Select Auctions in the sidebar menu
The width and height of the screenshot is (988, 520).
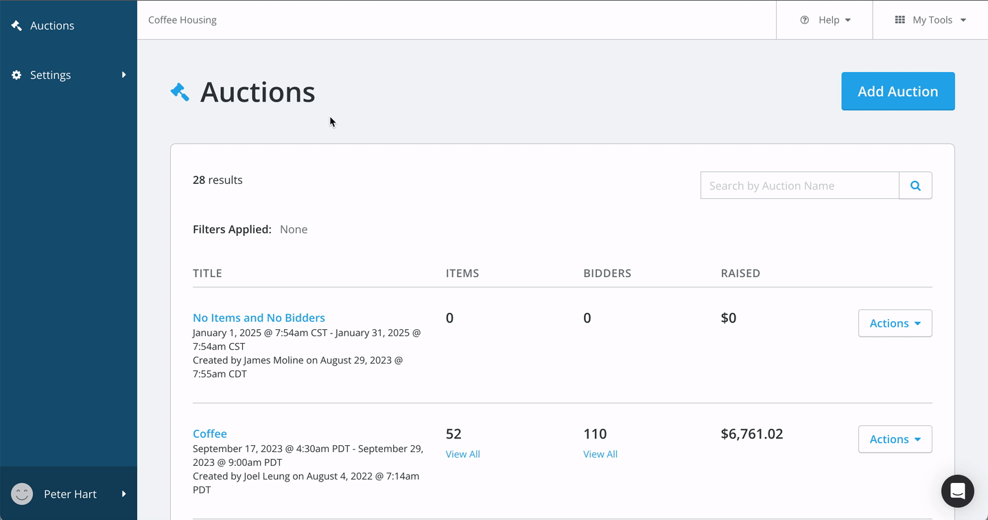[x=51, y=25]
